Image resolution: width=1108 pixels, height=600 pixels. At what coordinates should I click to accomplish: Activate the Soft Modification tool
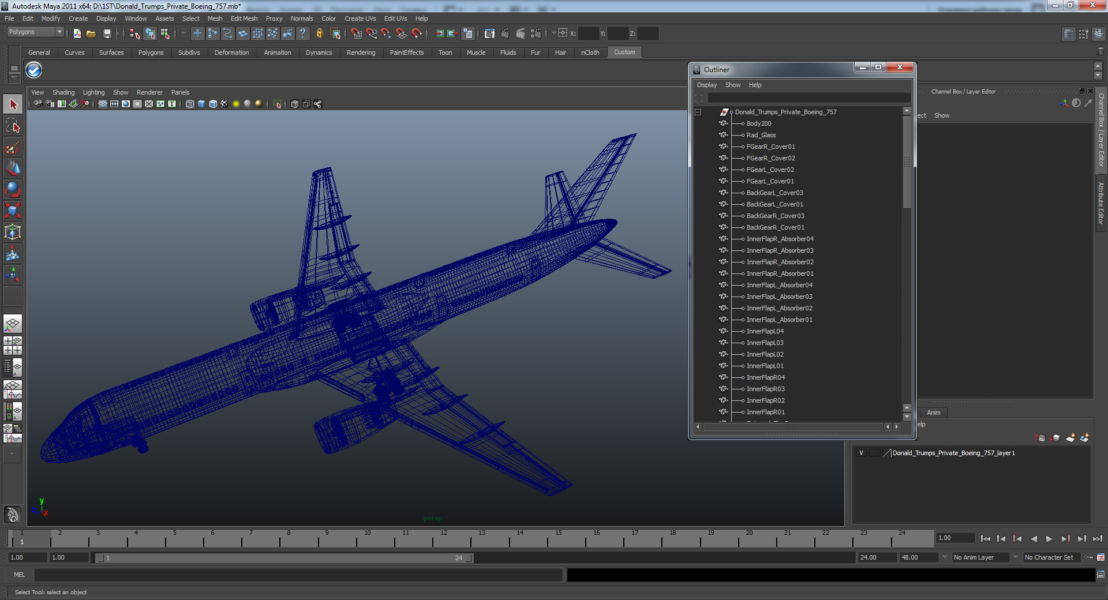(x=13, y=254)
